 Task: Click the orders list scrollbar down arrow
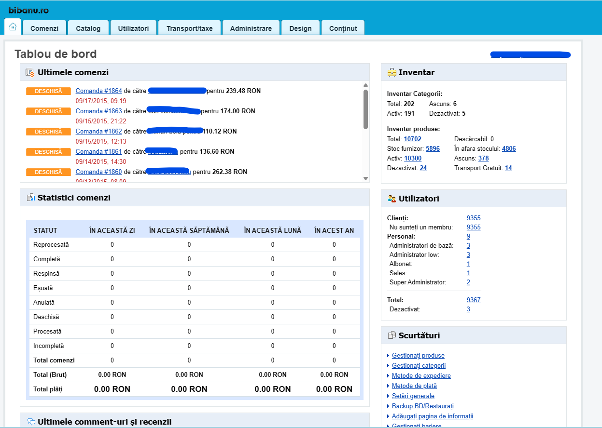(365, 178)
